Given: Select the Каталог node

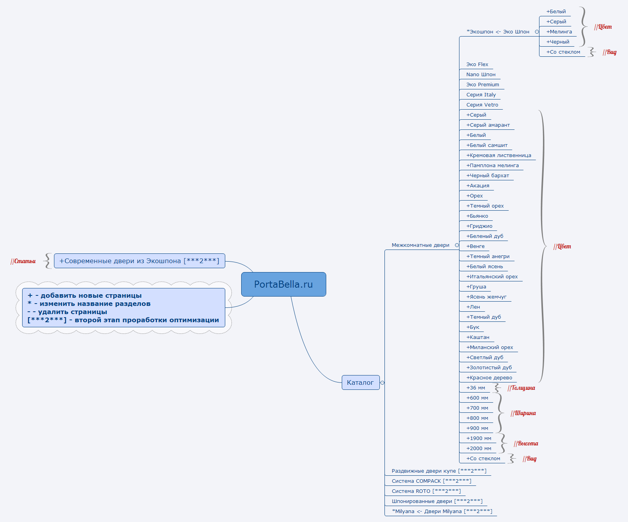Looking at the screenshot, I should pyautogui.click(x=360, y=382).
